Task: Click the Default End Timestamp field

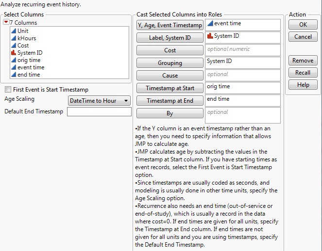Action: pyautogui.click(x=99, y=112)
